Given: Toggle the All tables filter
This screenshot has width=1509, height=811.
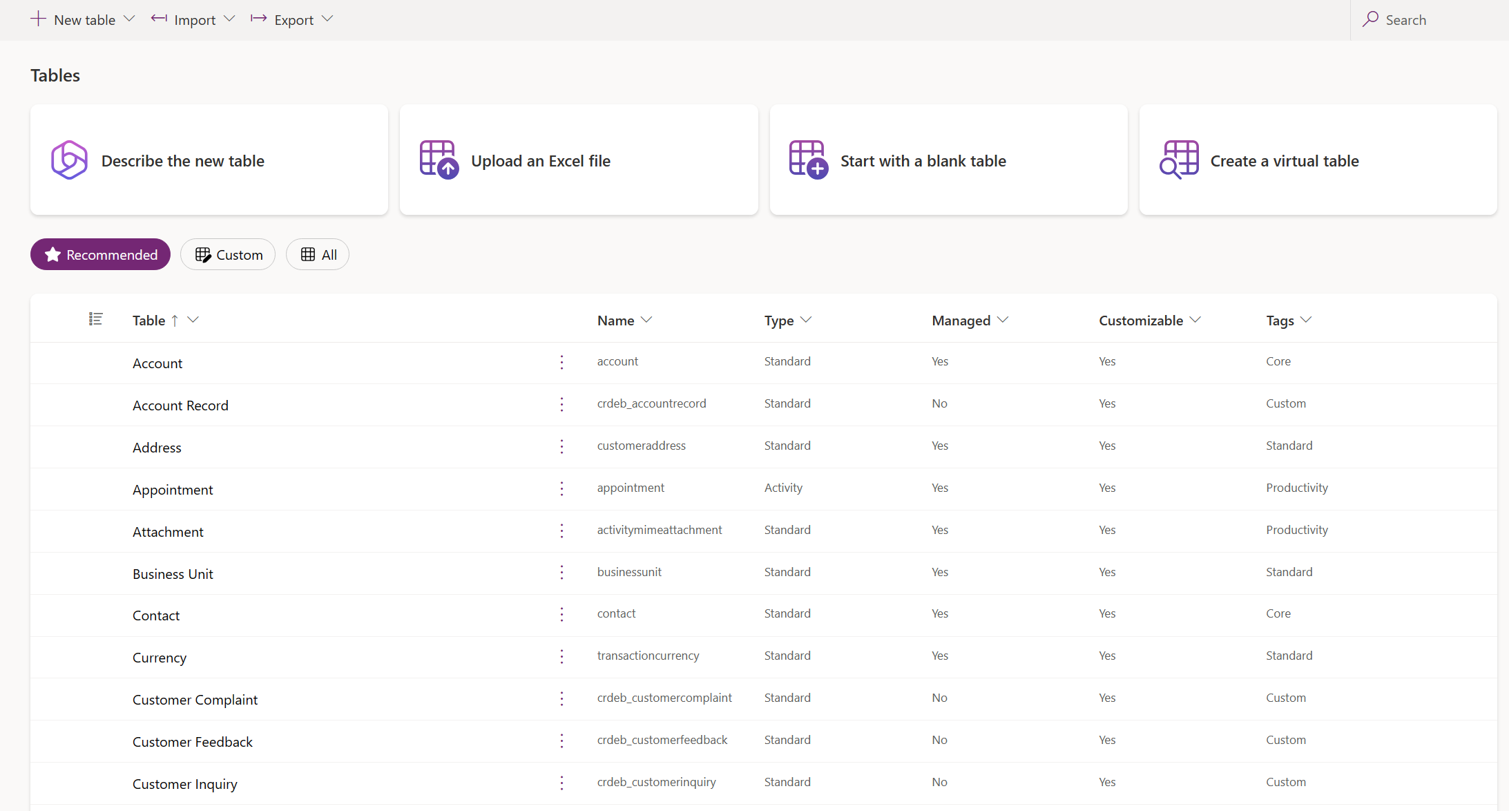Looking at the screenshot, I should 318,254.
